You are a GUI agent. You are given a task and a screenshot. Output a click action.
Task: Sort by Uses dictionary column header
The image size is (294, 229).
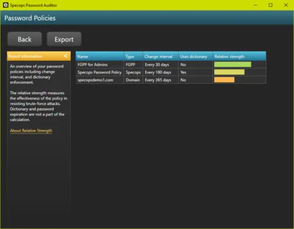pyautogui.click(x=196, y=56)
